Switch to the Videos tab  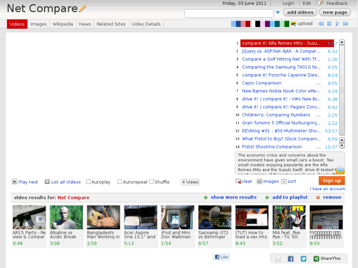[x=17, y=24]
